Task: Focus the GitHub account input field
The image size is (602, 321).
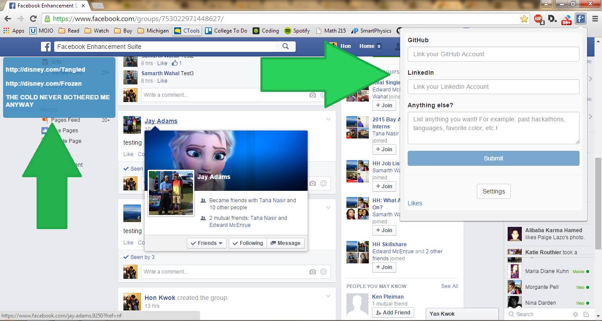Action: coord(493,54)
